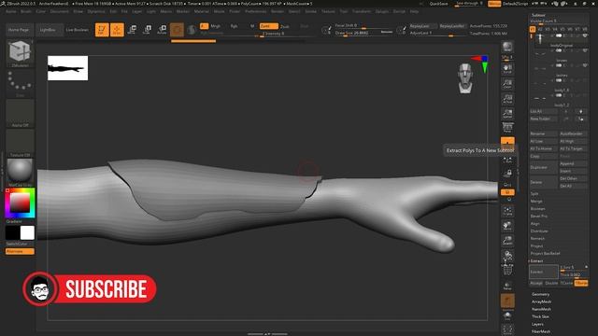The width and height of the screenshot is (598, 336).
Task: Click the Rename subtool button
Action: (x=544, y=133)
